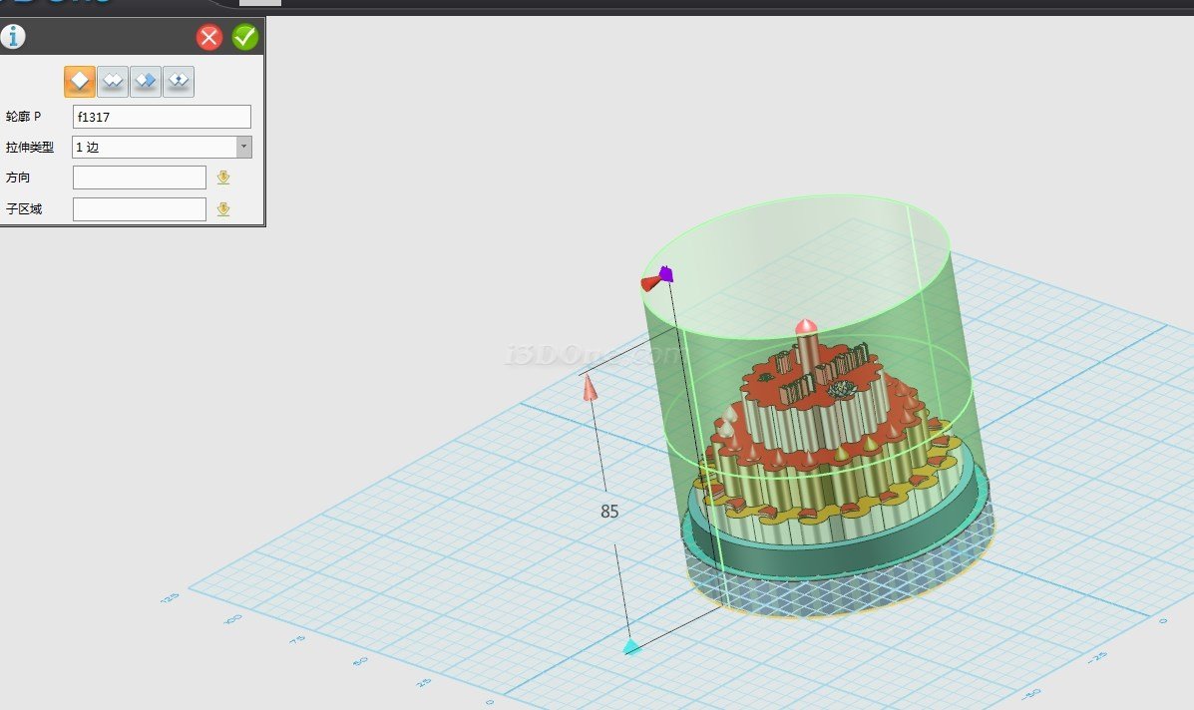
Task: Confirm the extrude with the green checkmark
Action: (244, 38)
